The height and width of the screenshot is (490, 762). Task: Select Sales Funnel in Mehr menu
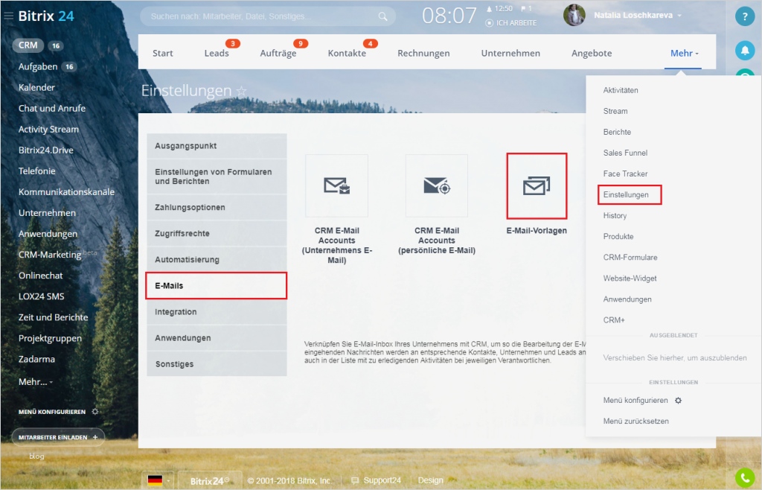click(x=625, y=153)
